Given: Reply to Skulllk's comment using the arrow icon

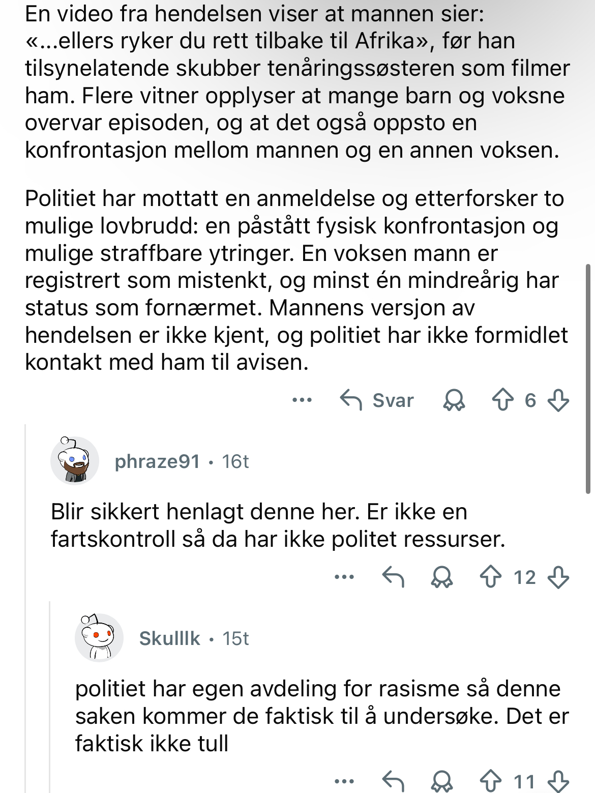Looking at the screenshot, I should pyautogui.click(x=393, y=781).
